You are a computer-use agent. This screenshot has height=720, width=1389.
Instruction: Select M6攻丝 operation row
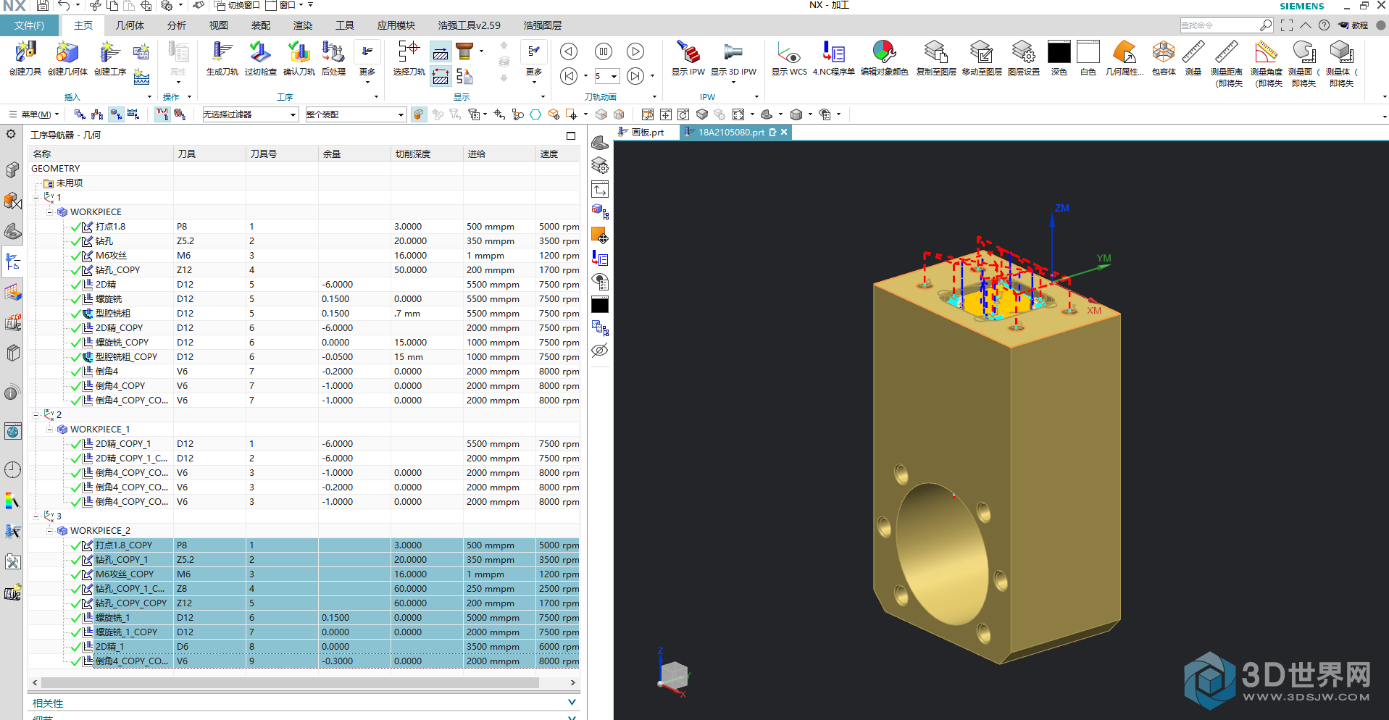pos(304,256)
